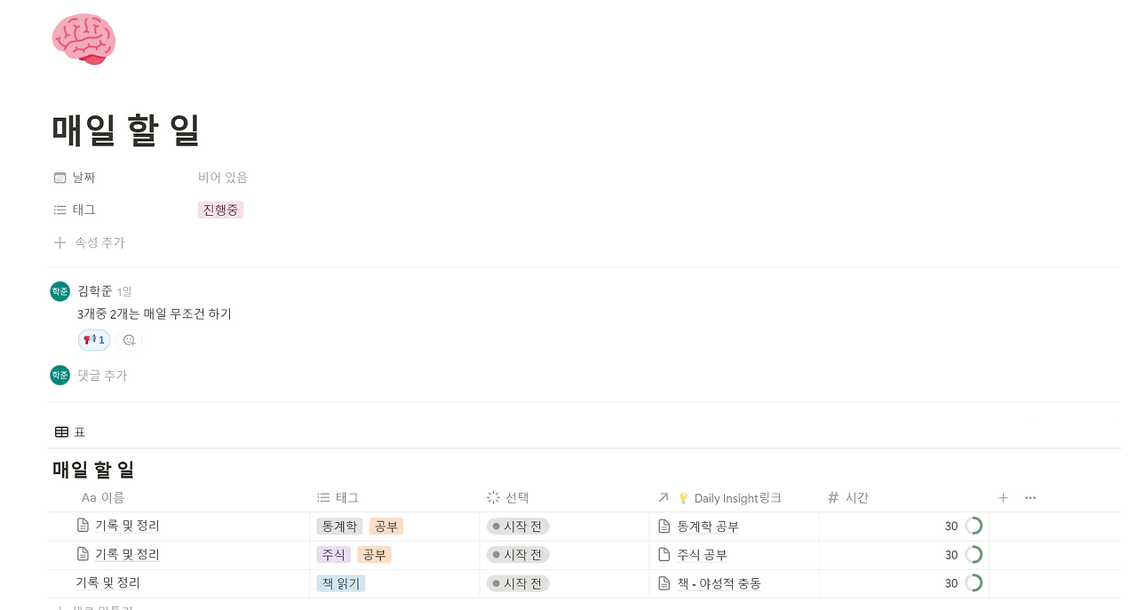Select the 통계학 tag in the first row
The image size is (1137, 610).
339,527
